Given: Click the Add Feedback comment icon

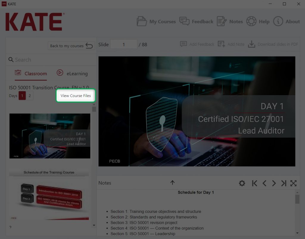Looking at the screenshot, I should [x=183, y=44].
